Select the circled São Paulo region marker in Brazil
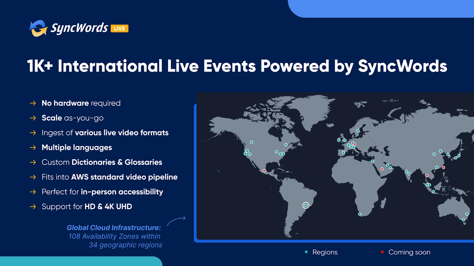The image size is (474, 266). (x=306, y=205)
